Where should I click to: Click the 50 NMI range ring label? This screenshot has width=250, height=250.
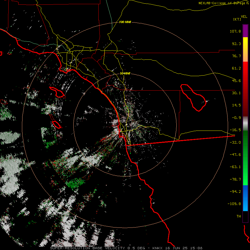click(x=125, y=74)
